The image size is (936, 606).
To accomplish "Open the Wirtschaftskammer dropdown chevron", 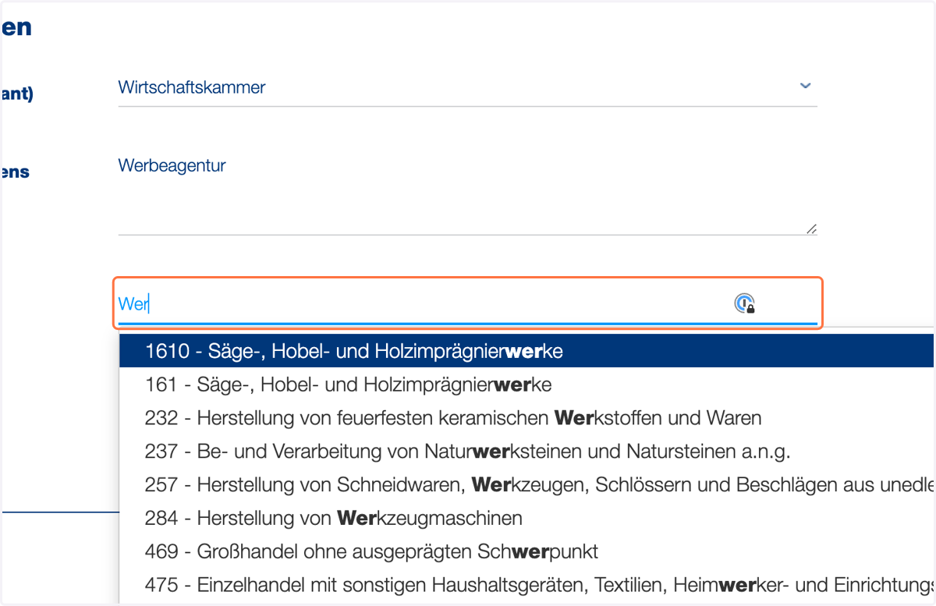I will (806, 86).
